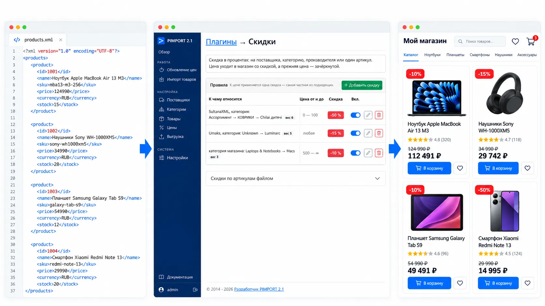Open 'Импорт товаров' in the sidebar
Screen dimensions: 545x306
coord(178,79)
